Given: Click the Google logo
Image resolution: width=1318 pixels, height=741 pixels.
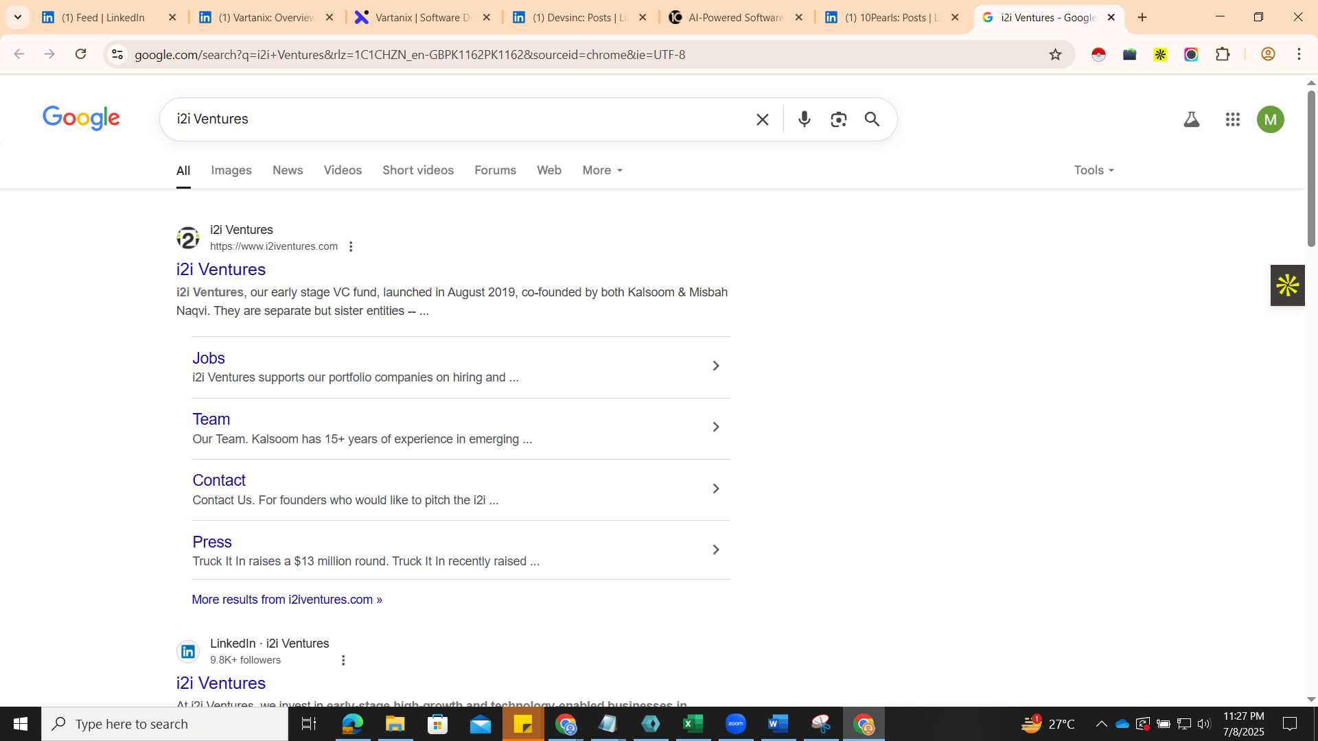Looking at the screenshot, I should (x=81, y=118).
